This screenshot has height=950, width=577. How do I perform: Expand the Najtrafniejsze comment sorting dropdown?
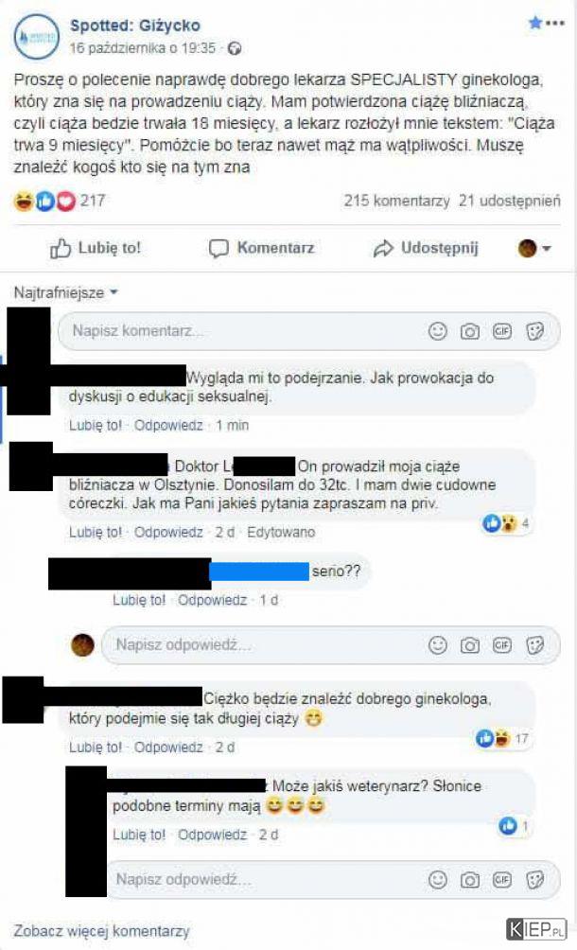coord(65,292)
